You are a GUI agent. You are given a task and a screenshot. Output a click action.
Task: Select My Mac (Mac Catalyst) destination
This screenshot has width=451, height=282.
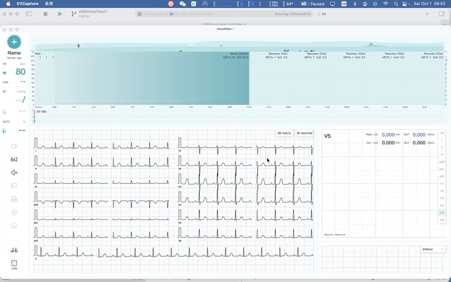pos(191,14)
